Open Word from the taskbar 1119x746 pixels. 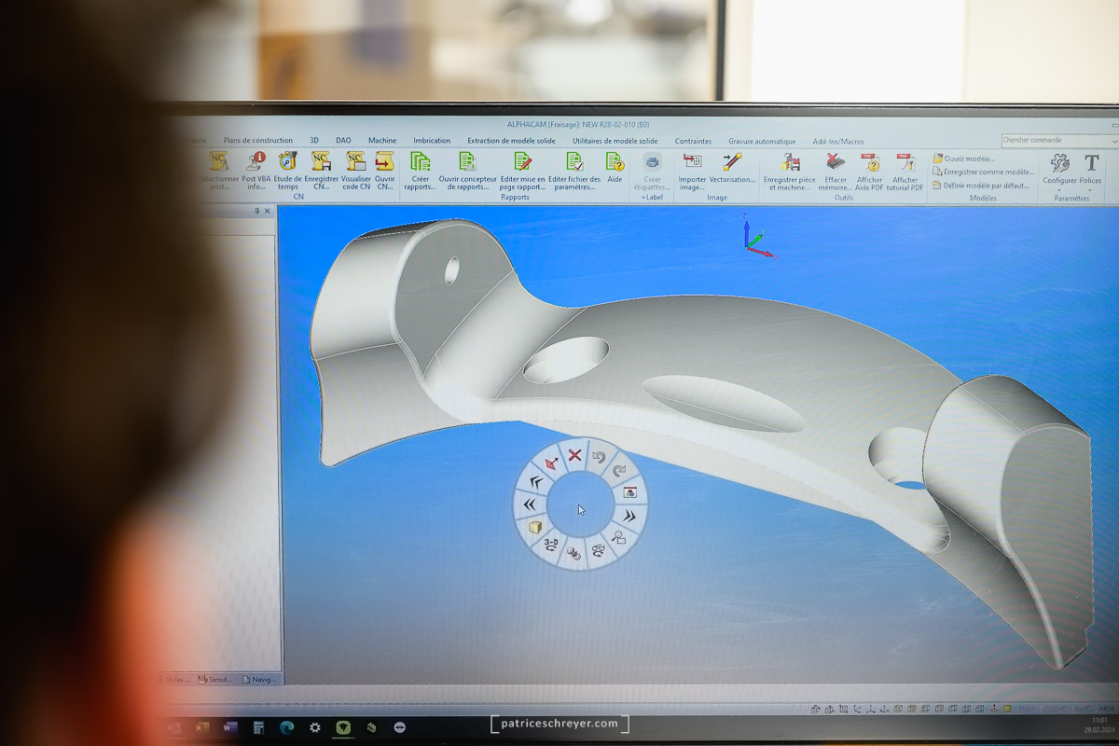tap(230, 726)
